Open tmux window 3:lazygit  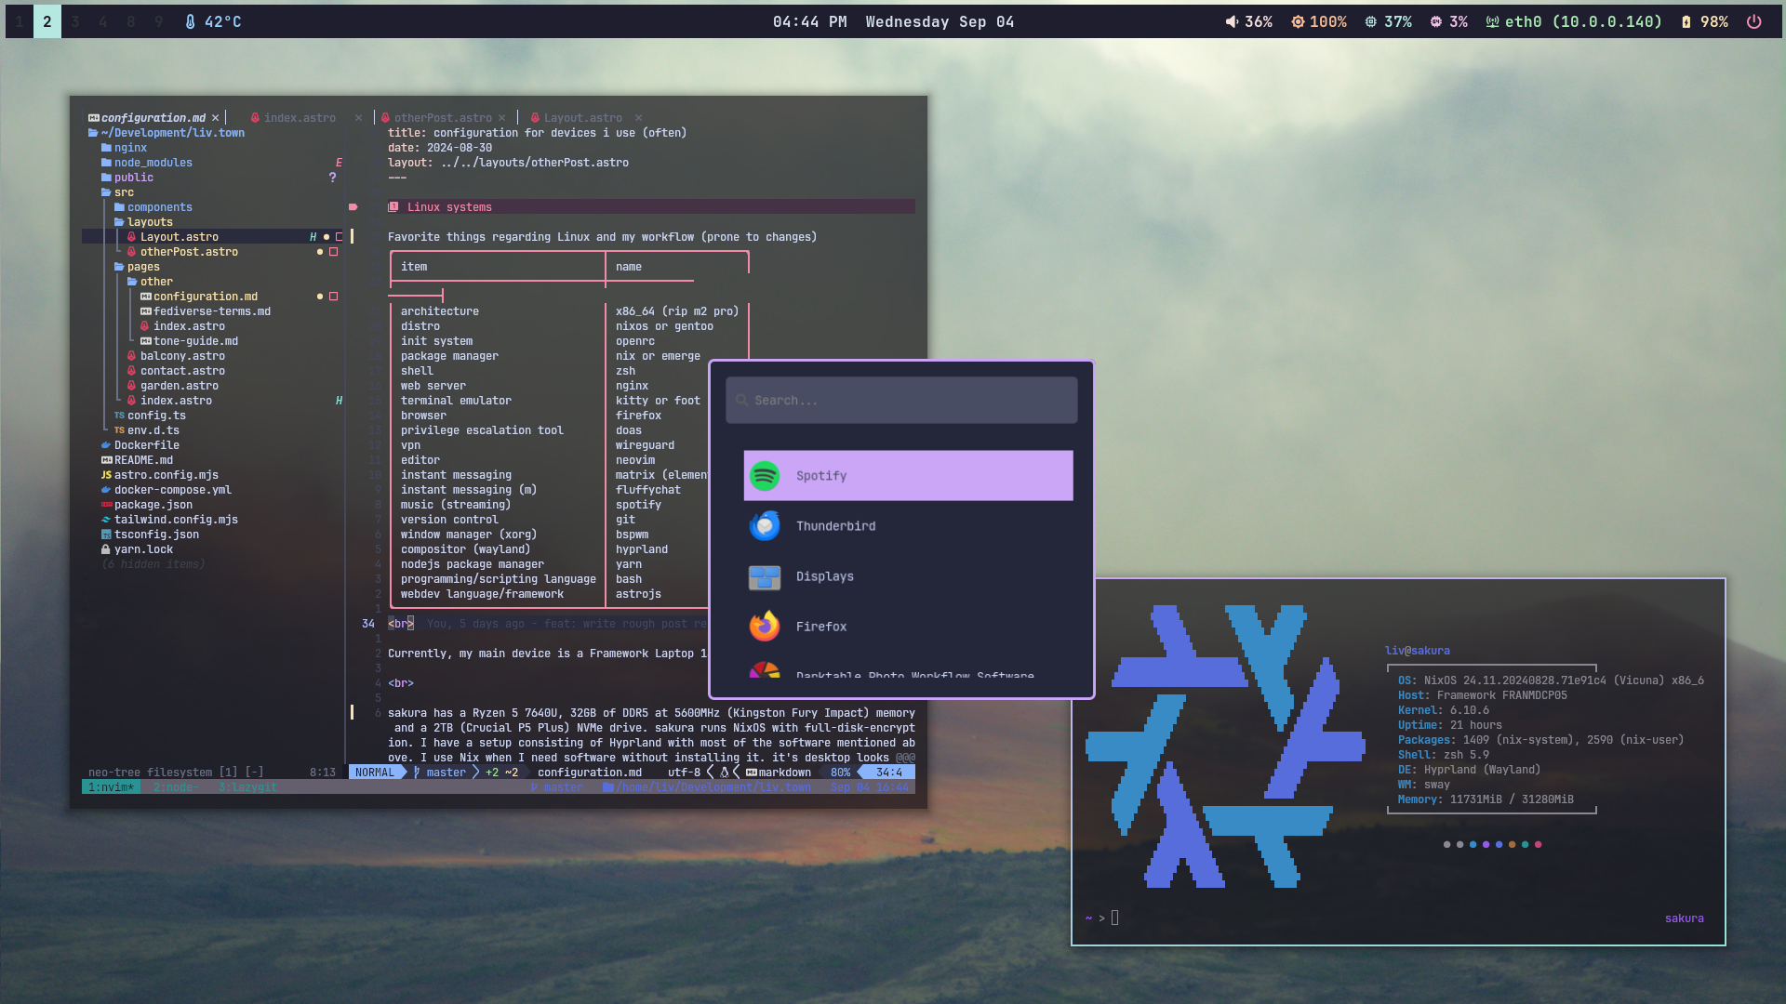click(247, 787)
